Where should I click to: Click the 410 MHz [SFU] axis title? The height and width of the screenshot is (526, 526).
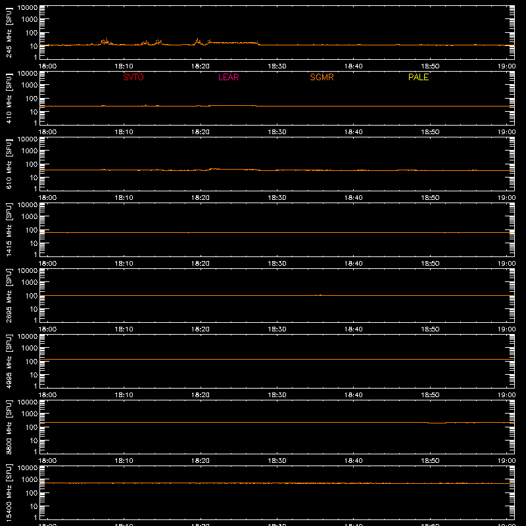(9, 98)
